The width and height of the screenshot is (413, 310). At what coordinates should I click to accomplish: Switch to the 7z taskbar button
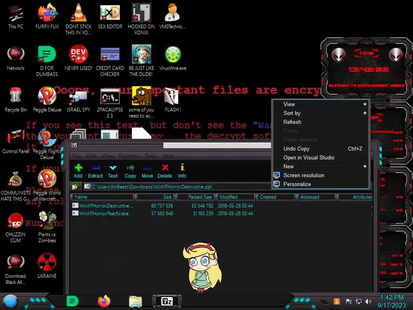(167, 301)
